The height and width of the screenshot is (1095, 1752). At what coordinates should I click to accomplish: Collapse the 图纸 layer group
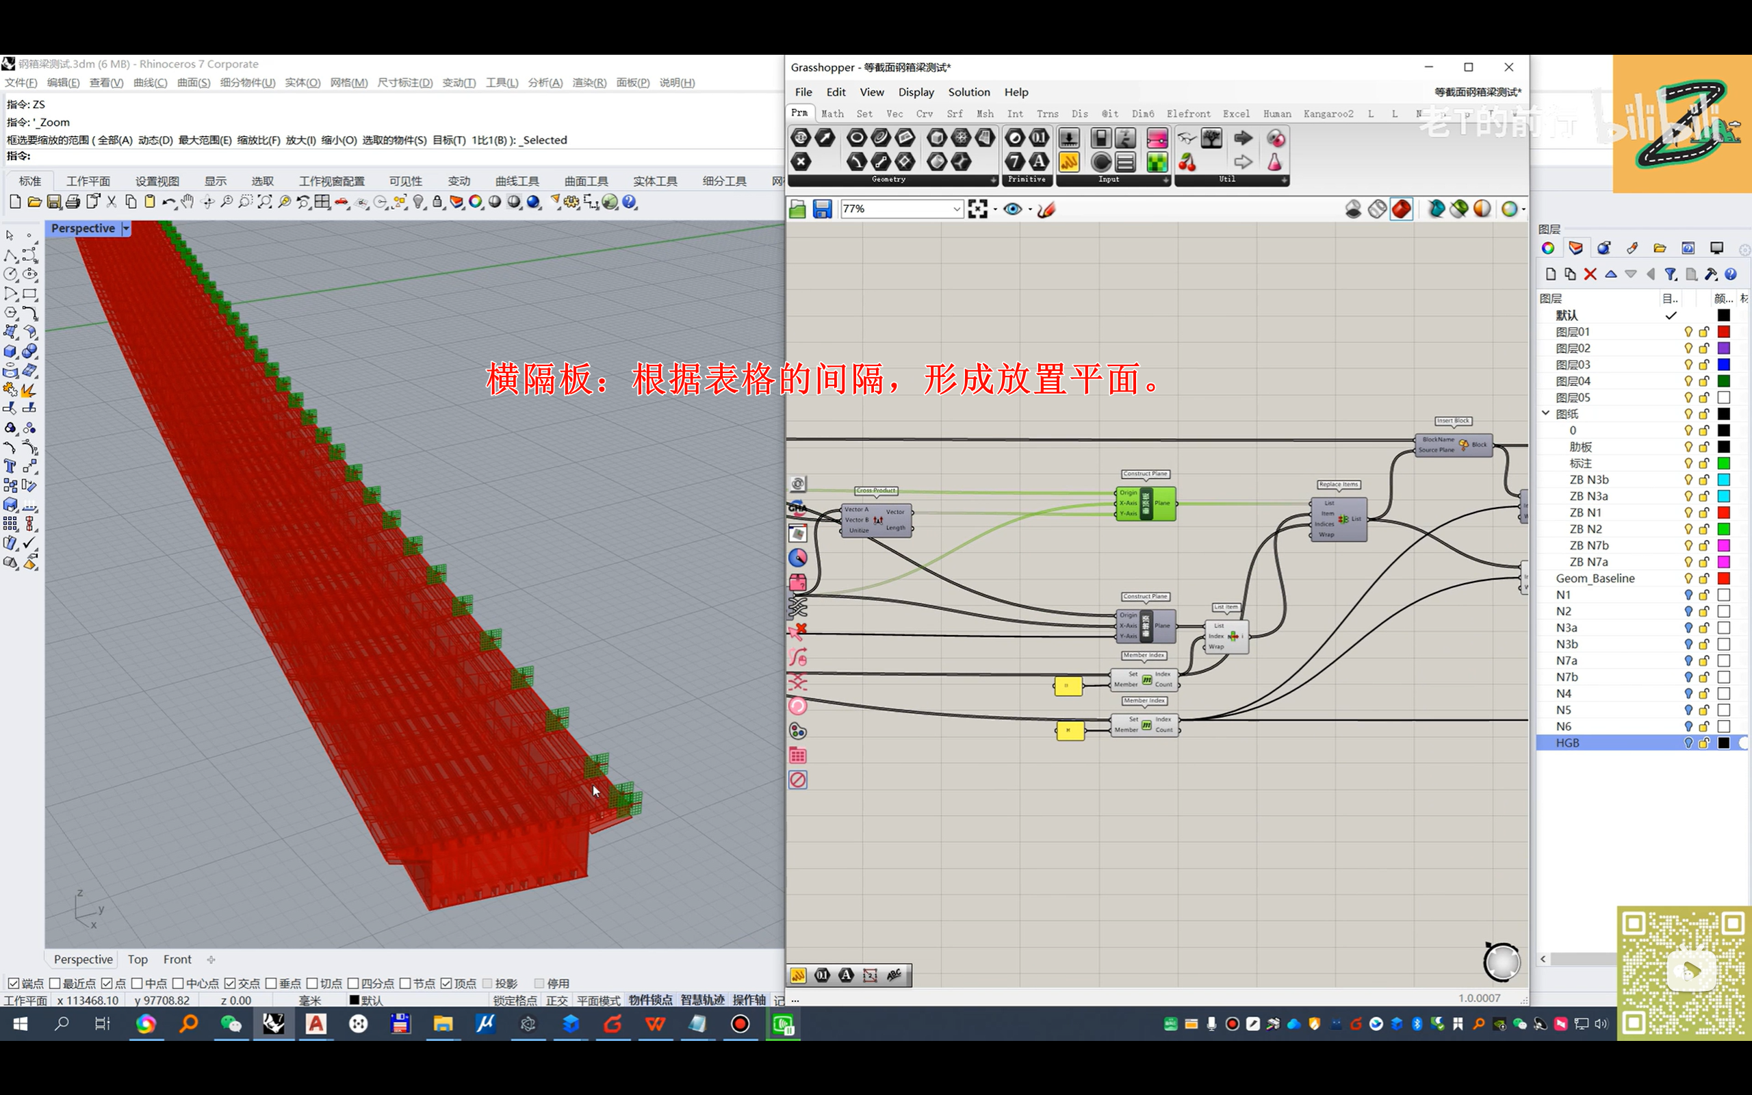(1546, 413)
